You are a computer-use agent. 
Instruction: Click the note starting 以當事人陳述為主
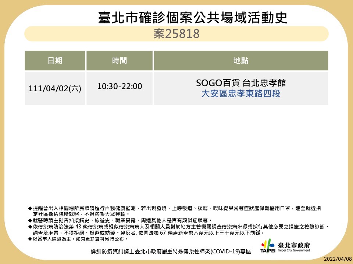(x=78, y=239)
